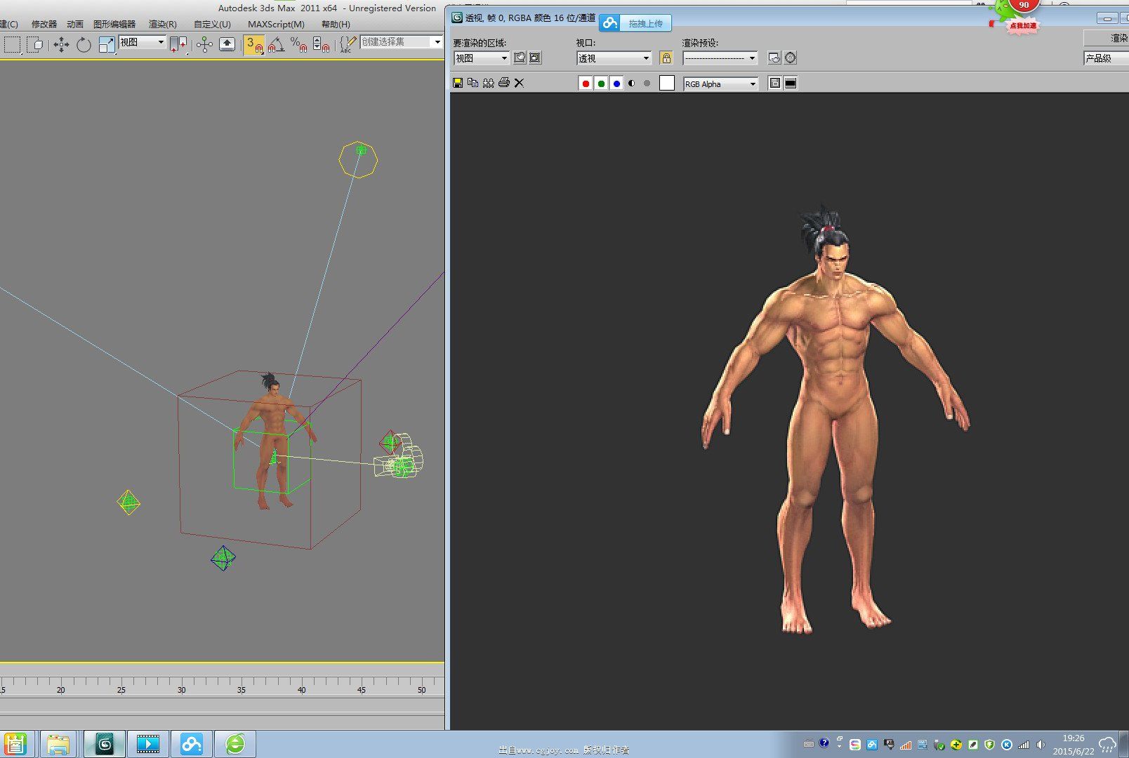Image resolution: width=1129 pixels, height=758 pixels.
Task: Open the 要渲染的区域 dropdown
Action: [481, 58]
